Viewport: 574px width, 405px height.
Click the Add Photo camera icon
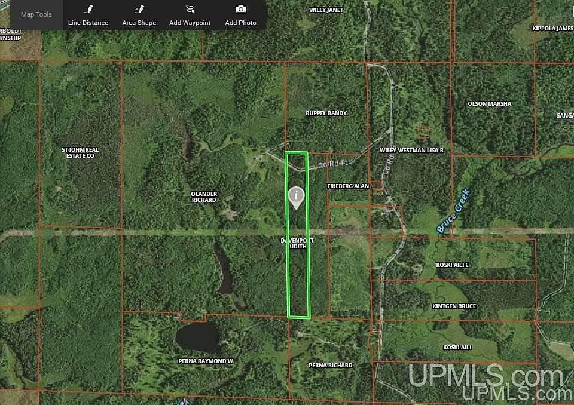point(240,9)
